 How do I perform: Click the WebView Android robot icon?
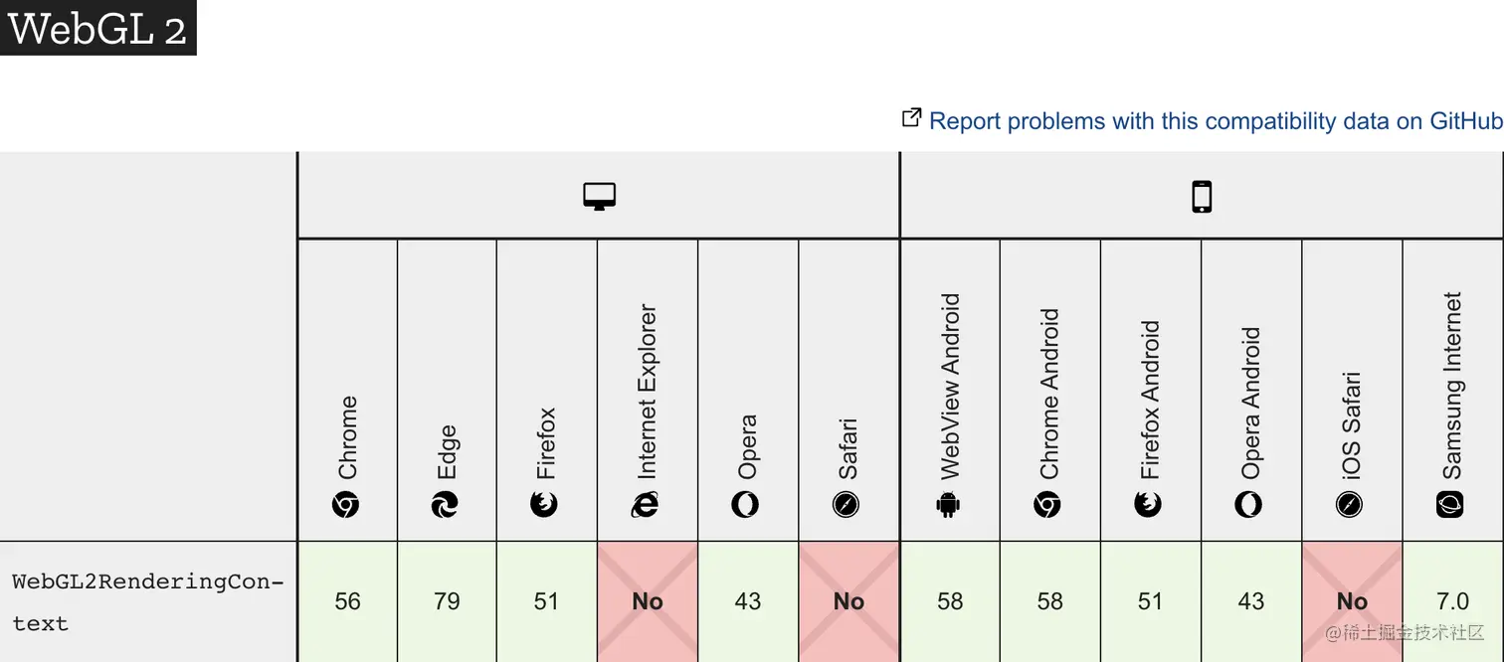tap(948, 505)
